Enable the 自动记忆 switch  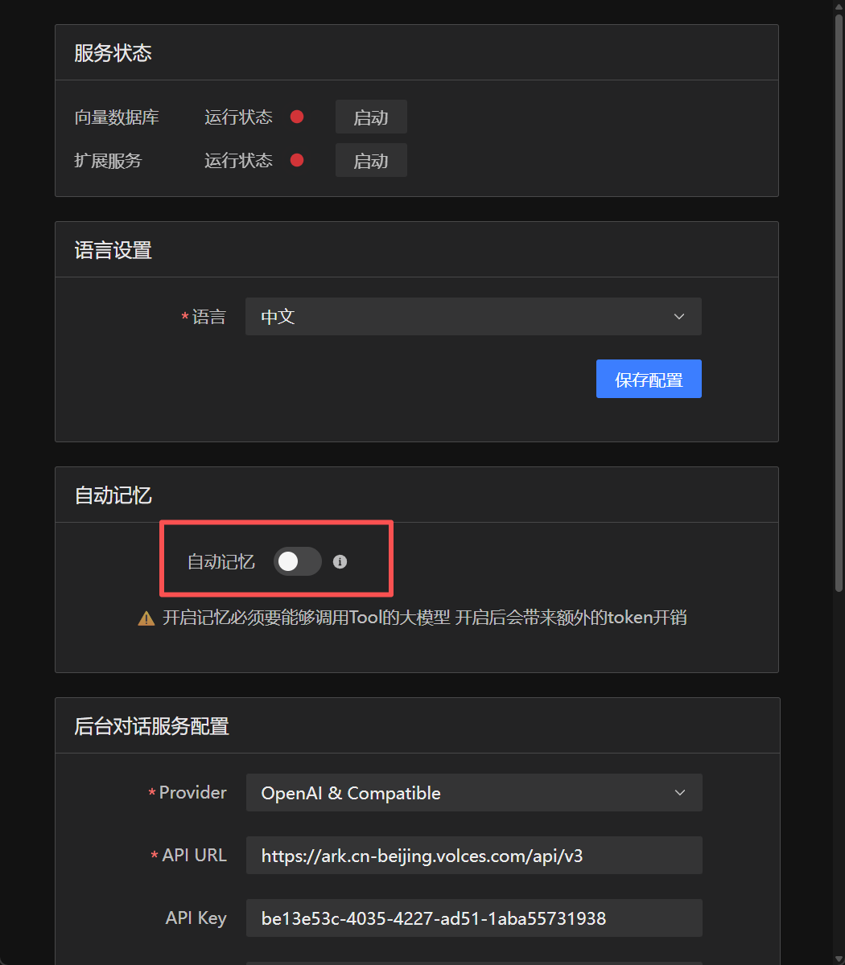point(297,562)
